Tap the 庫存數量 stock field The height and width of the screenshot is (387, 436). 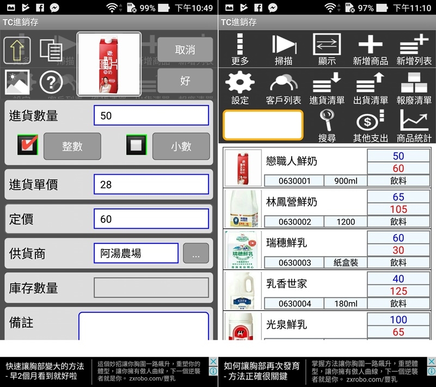(151, 288)
